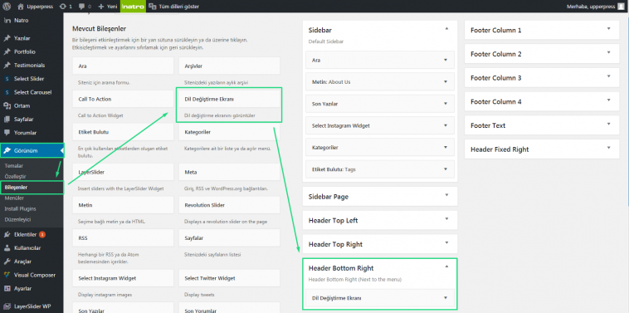Click the WordPress logo icon
This screenshot has height=313, width=629.
tap(8, 7)
